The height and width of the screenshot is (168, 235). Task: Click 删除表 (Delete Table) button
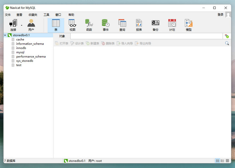click(x=108, y=43)
